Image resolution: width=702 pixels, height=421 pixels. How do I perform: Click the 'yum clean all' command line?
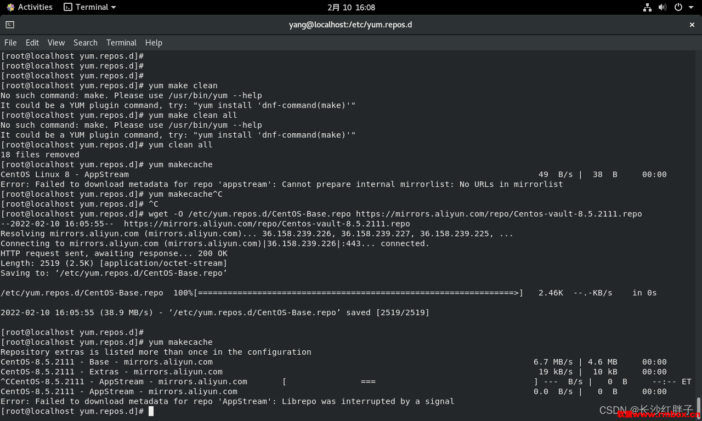click(106, 145)
